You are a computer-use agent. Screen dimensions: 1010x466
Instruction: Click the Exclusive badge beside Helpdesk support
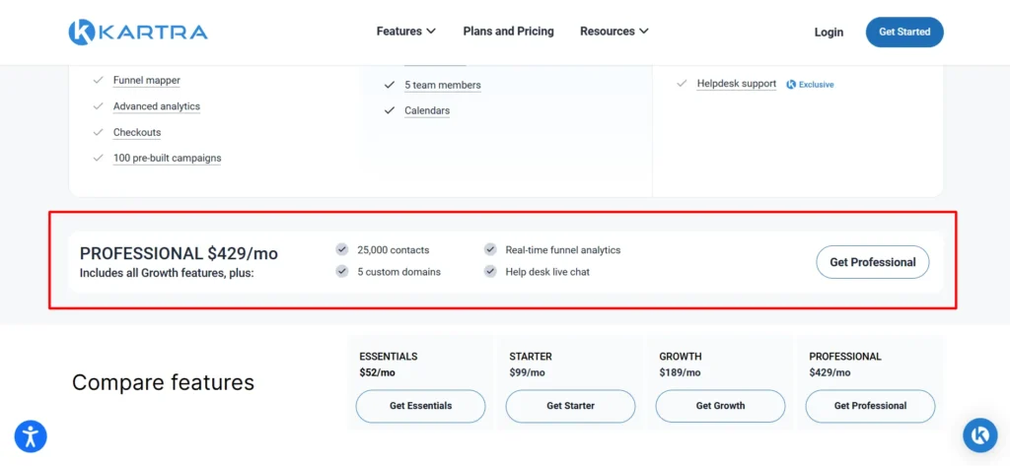click(810, 85)
